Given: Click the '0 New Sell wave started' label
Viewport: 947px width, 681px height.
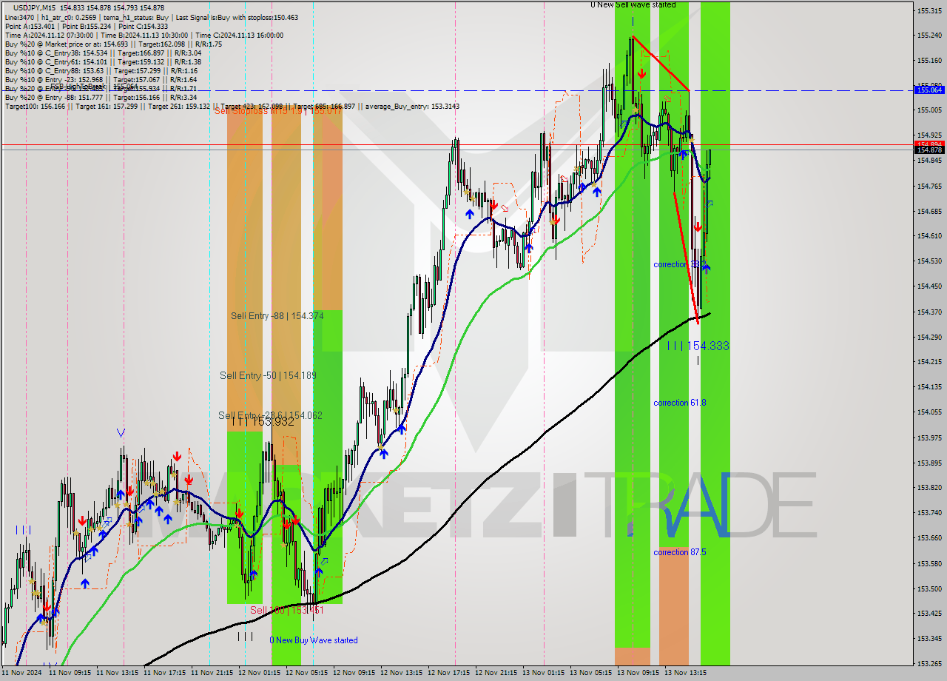Looking at the screenshot, I should tap(633, 4).
